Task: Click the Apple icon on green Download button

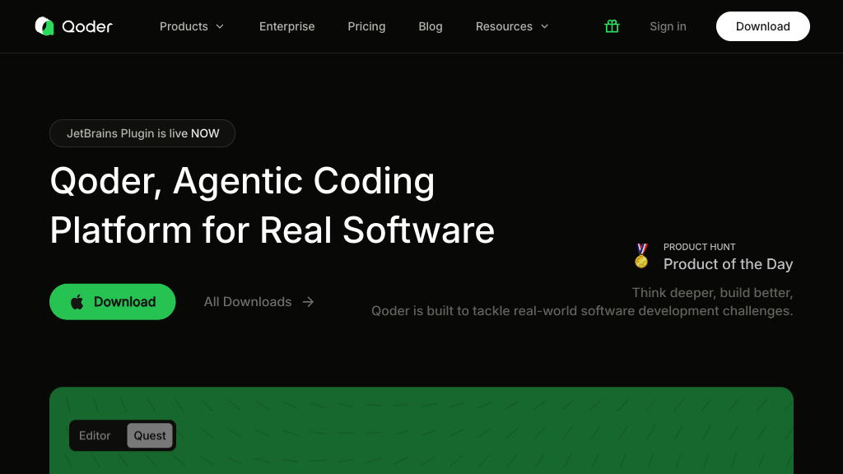Action: [77, 302]
